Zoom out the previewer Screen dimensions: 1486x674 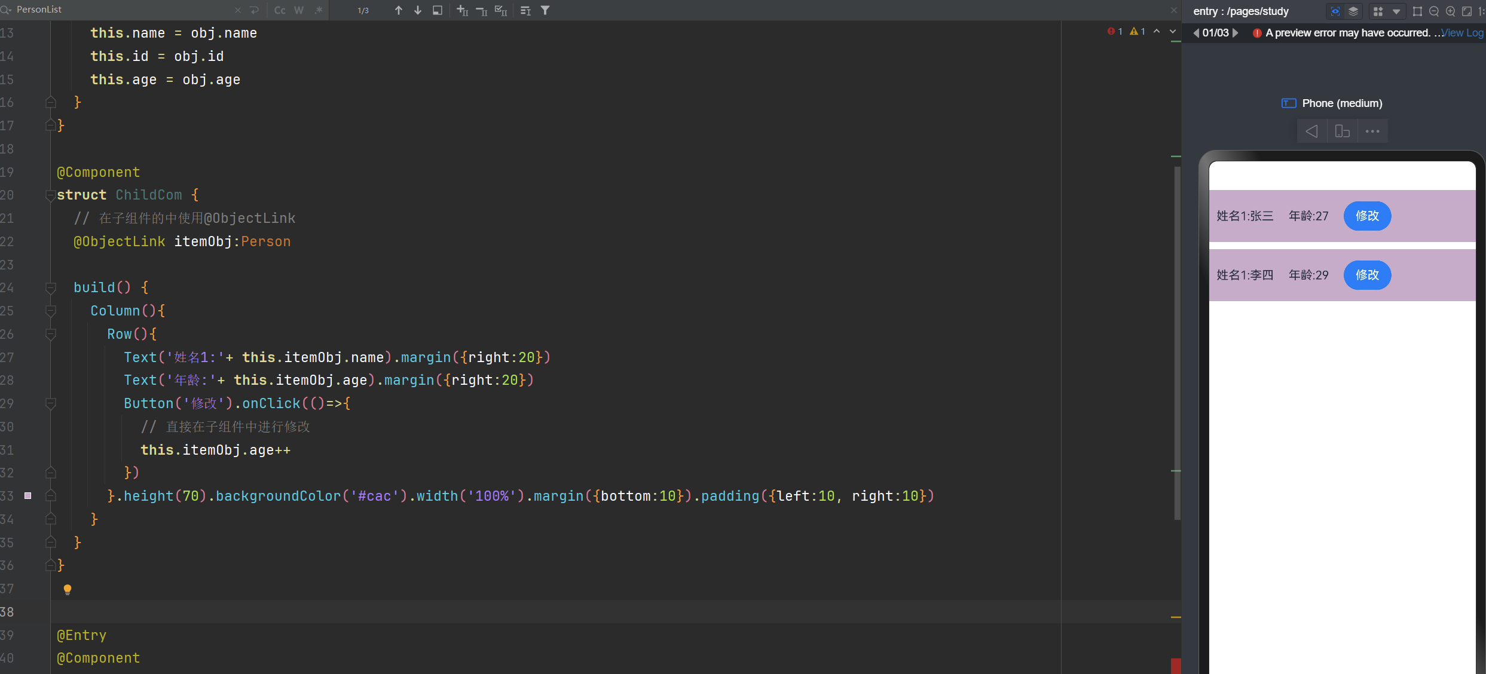coord(1433,11)
